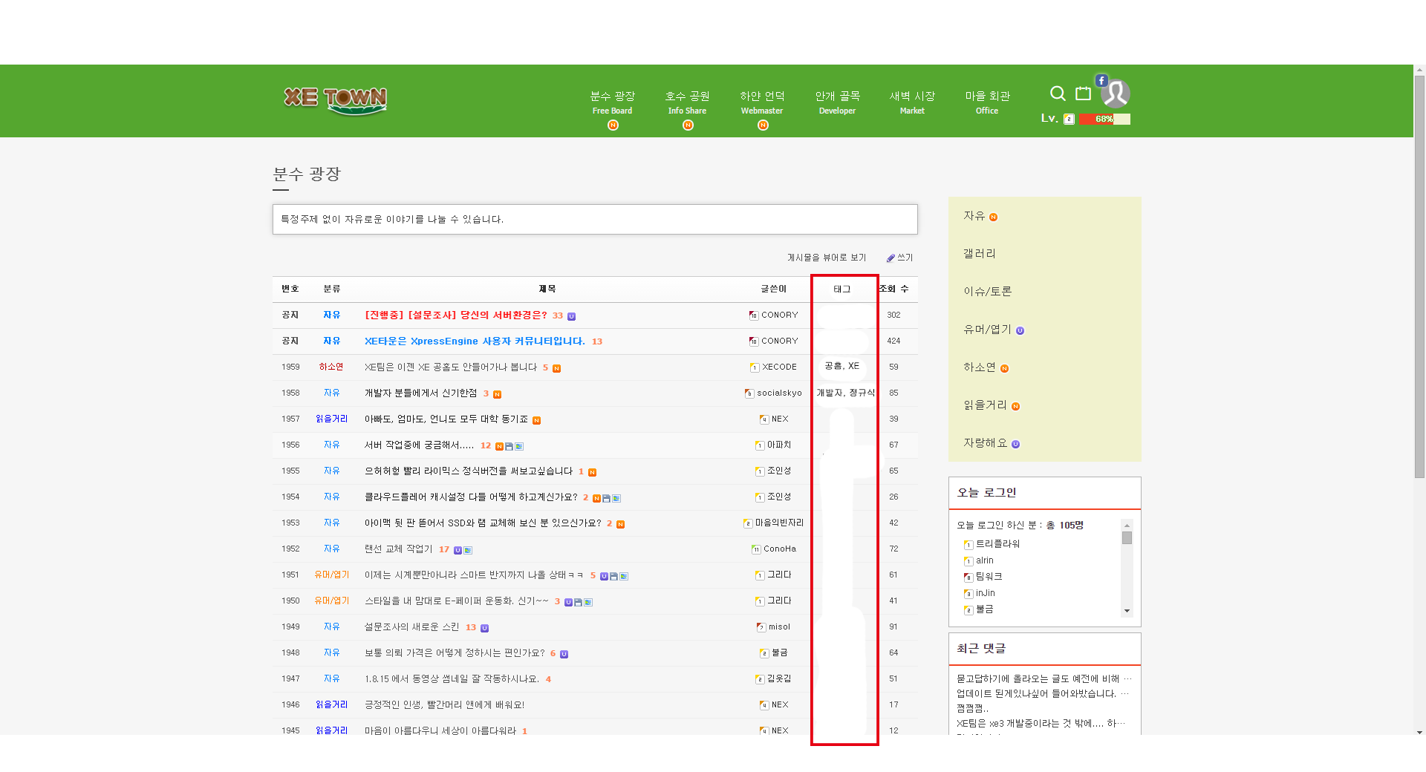This screenshot has width=1426, height=772.
Task: Toggle the N badge next to 하소연 in sidebar
Action: pyautogui.click(x=1004, y=367)
